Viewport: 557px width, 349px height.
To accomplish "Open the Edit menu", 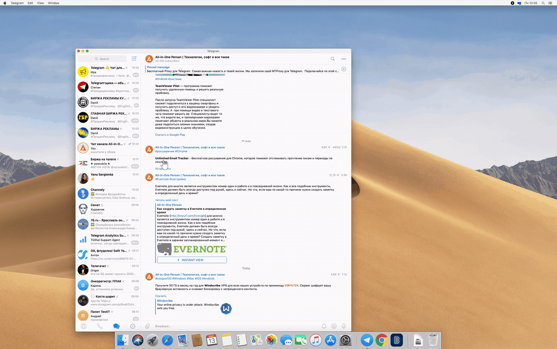I will click(x=30, y=3).
